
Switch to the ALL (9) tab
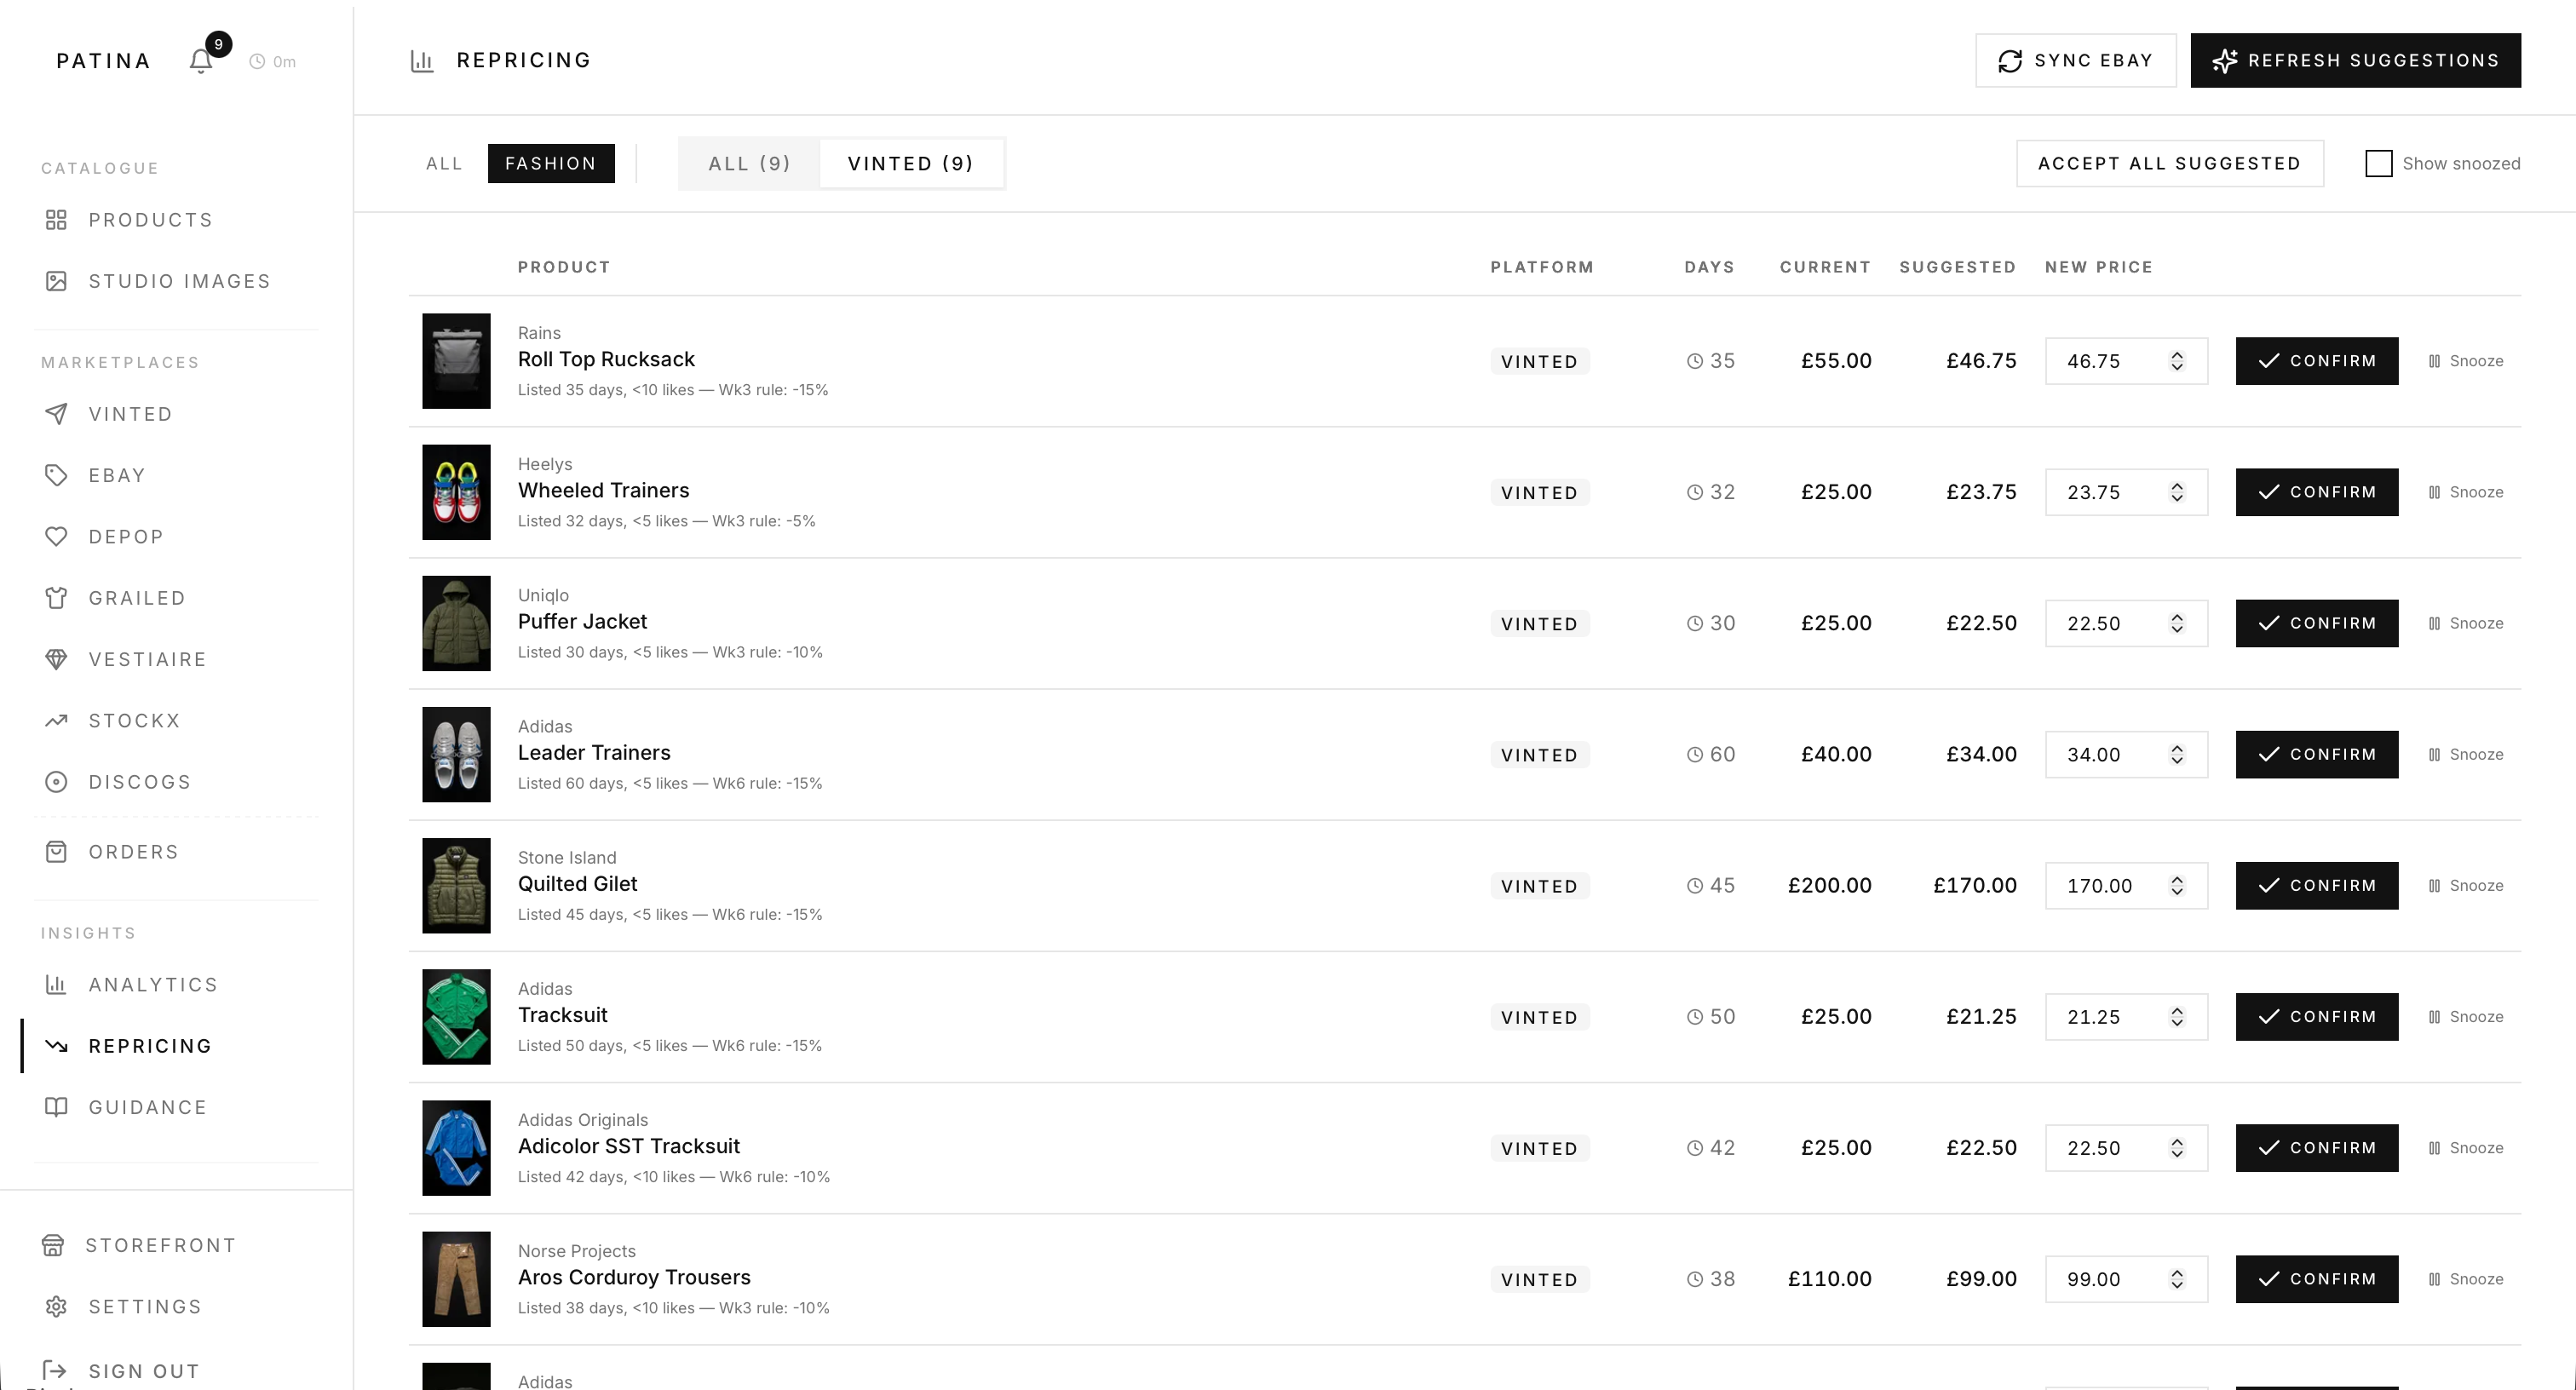coord(748,163)
